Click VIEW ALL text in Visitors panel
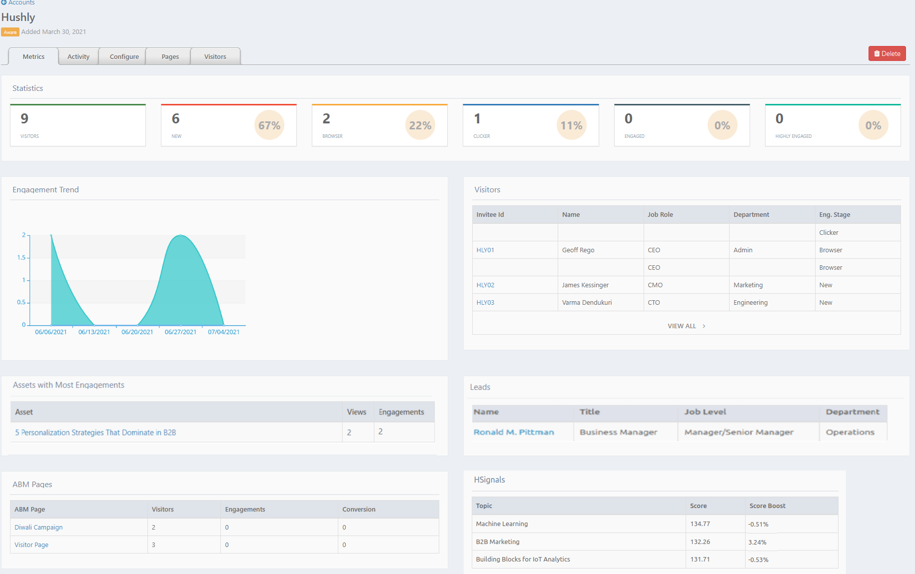 pos(682,326)
